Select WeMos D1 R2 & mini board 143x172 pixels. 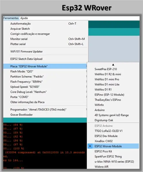click(113, 74)
